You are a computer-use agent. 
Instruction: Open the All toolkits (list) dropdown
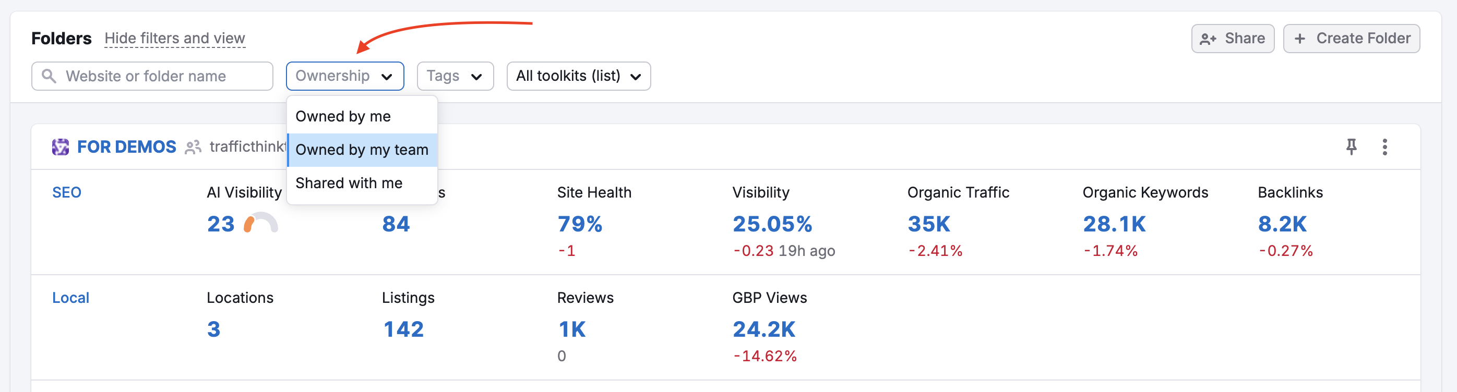pyautogui.click(x=578, y=76)
